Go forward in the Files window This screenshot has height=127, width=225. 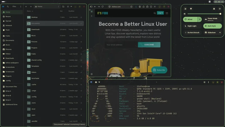(x=31, y=6)
